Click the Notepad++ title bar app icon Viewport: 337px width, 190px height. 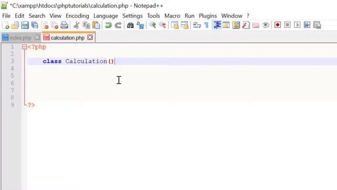click(x=4, y=5)
